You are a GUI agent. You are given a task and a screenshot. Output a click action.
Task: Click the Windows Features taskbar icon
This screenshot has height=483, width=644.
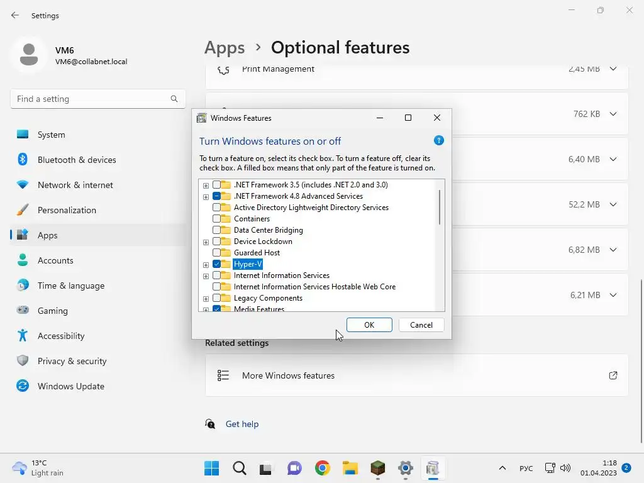433,468
